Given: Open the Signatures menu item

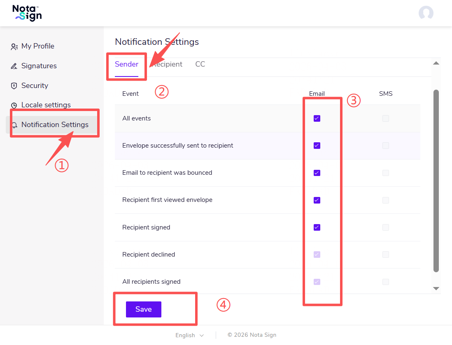Looking at the screenshot, I should [39, 66].
